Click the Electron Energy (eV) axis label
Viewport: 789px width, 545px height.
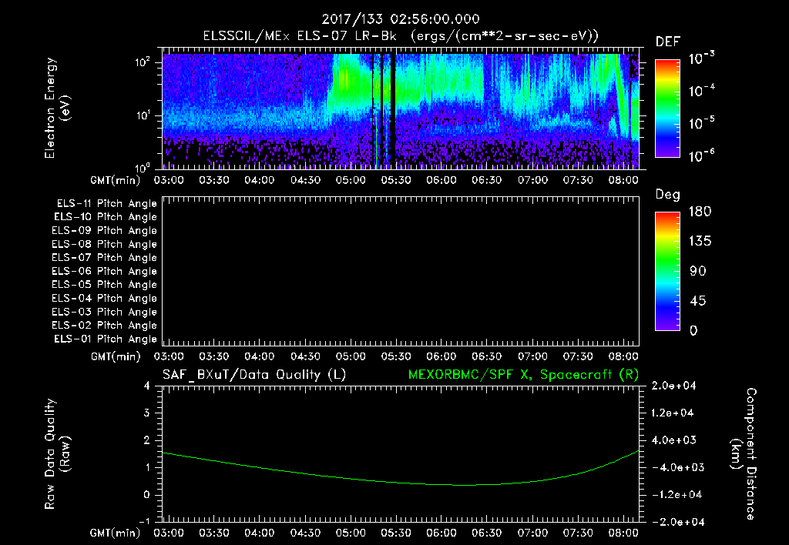57,108
